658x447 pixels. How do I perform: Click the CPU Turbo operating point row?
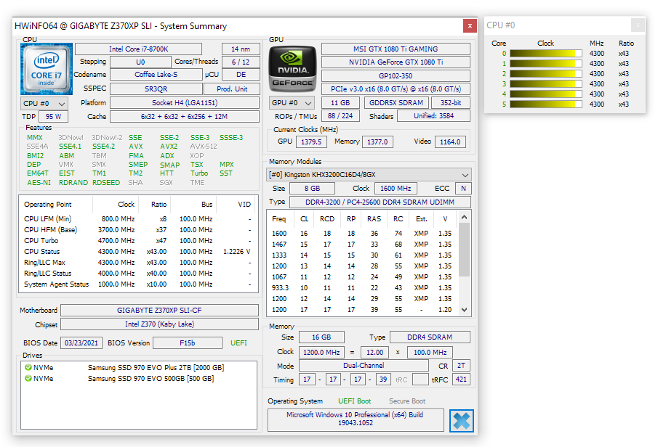coord(138,241)
